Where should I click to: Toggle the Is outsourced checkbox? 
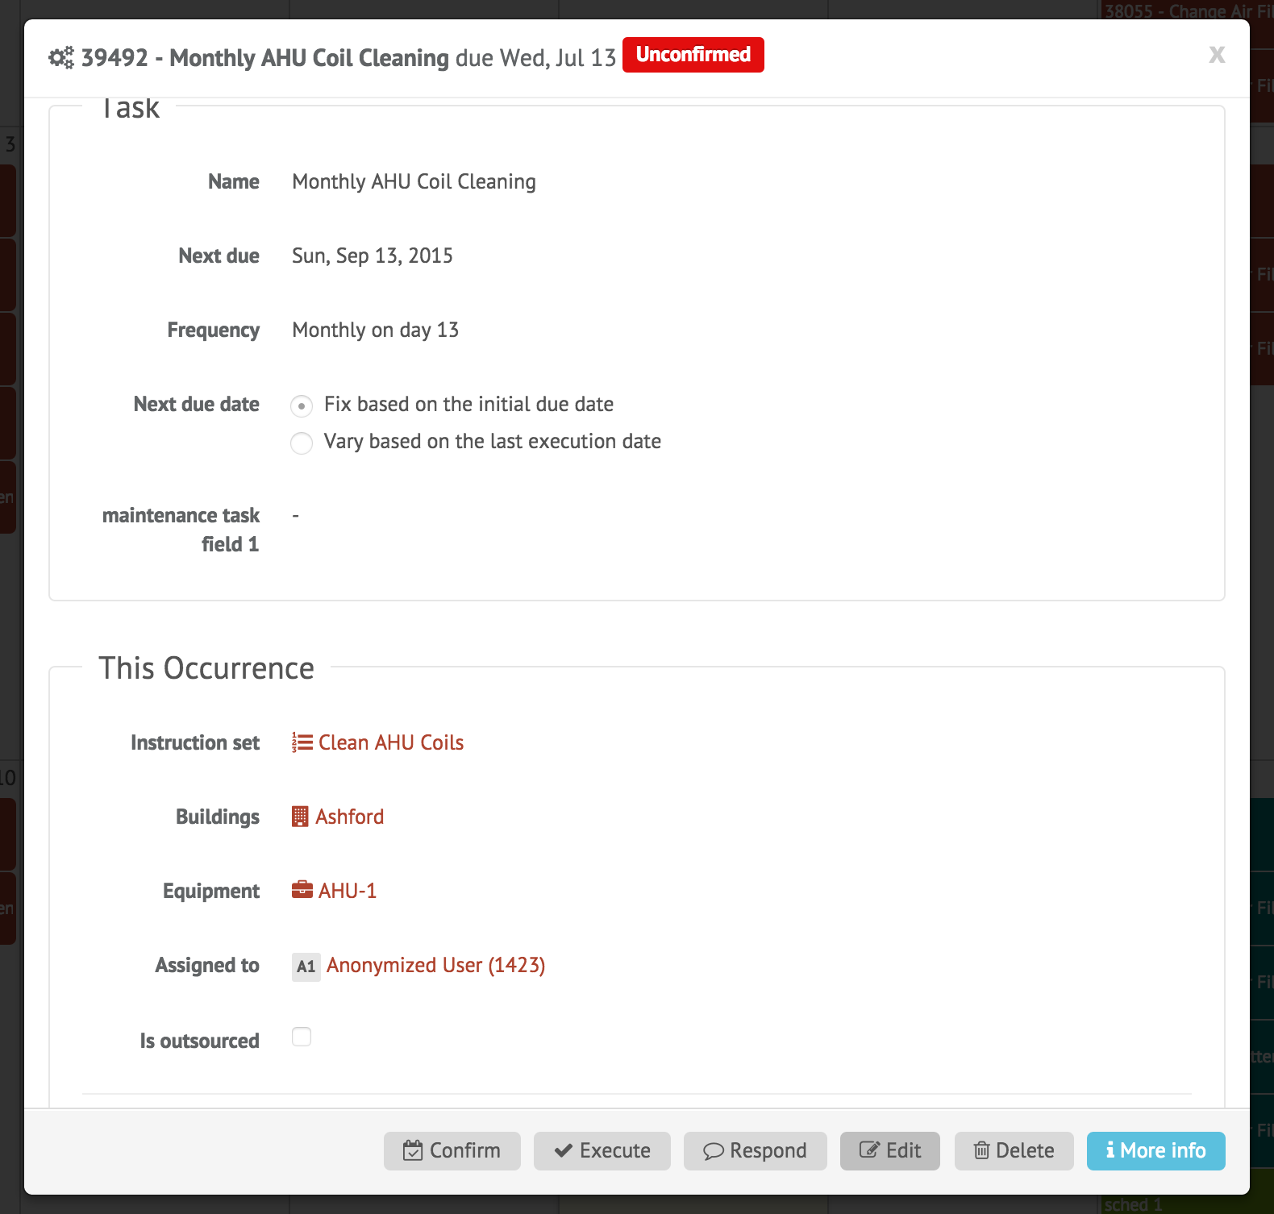[x=302, y=1037]
